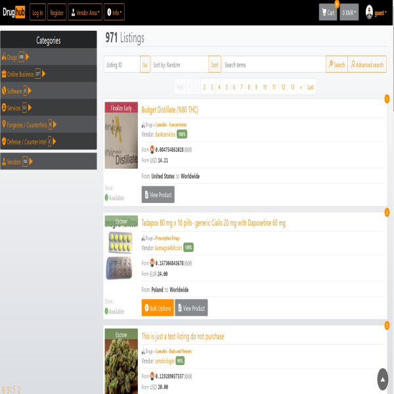Click the Search terms text field

(x=273, y=64)
